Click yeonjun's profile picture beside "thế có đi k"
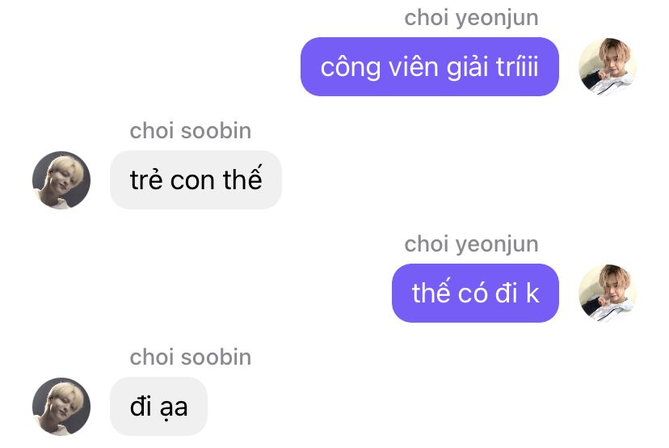This screenshot has height=448, width=669. (x=607, y=293)
